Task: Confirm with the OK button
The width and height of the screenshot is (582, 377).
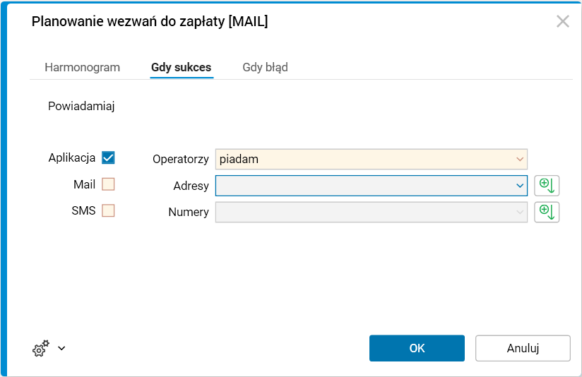Action: click(x=417, y=348)
